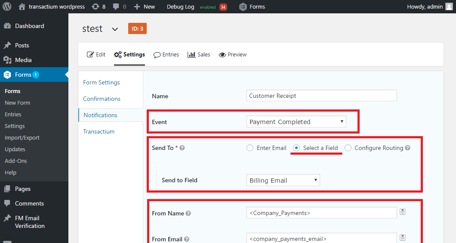This screenshot has width=456, height=243.
Task: Choose the Configure Routing radio button
Action: 348,148
